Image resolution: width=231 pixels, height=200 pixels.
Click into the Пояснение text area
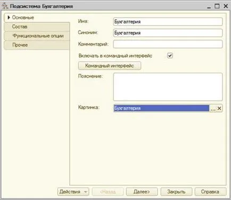point(168,87)
